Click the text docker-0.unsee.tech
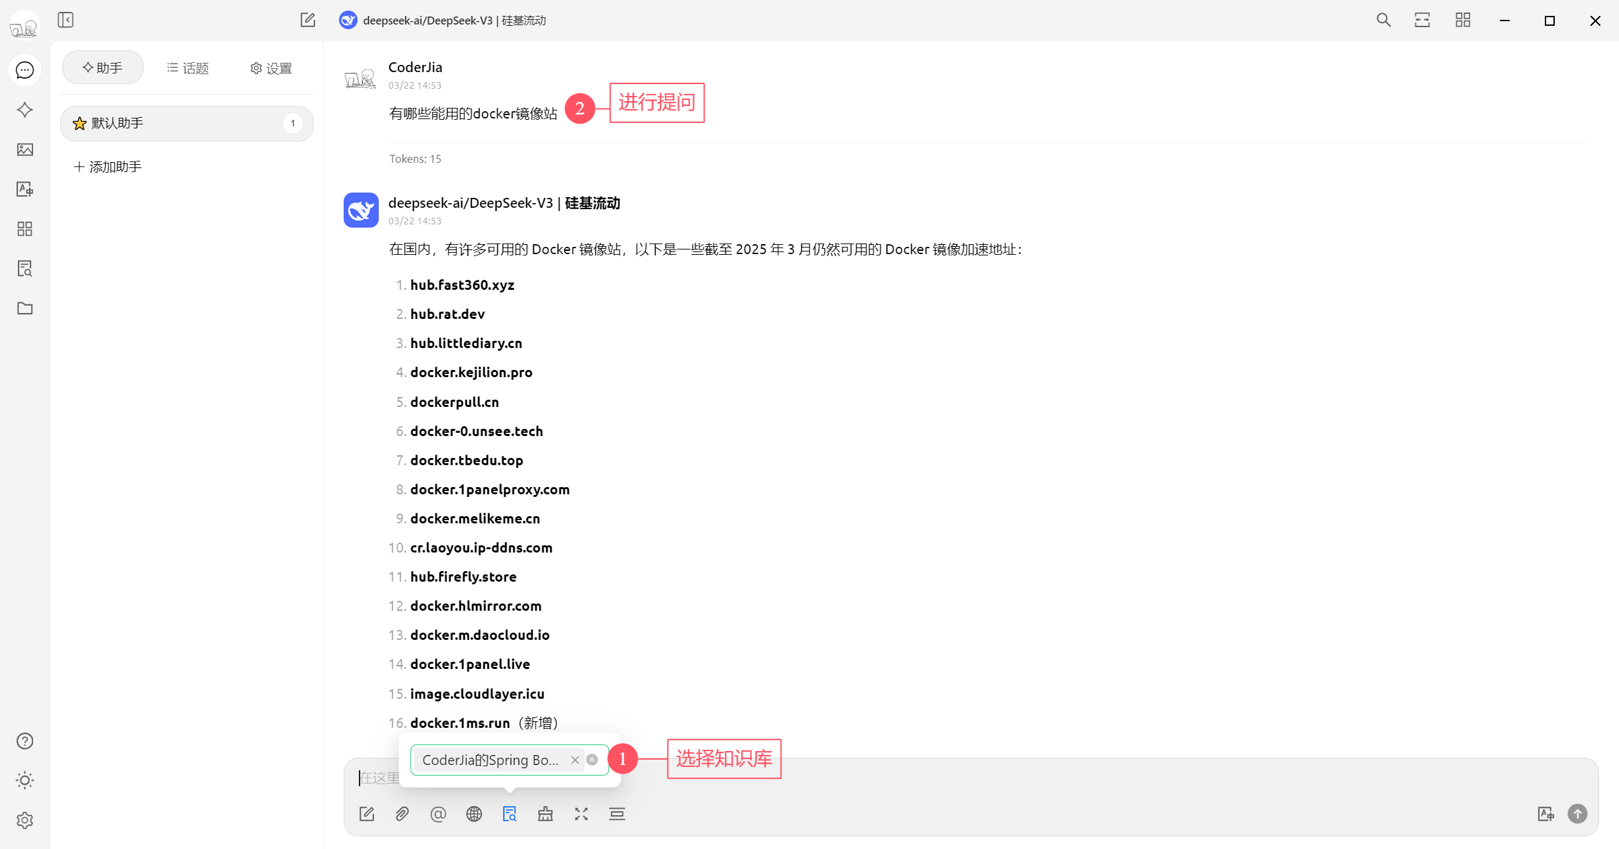 [477, 431]
